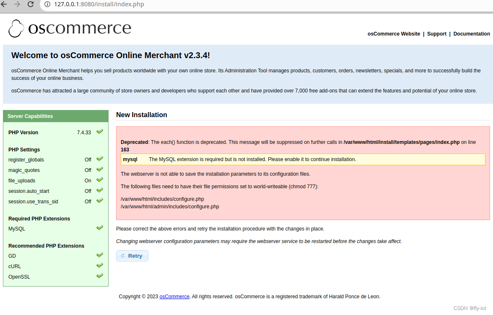Click the OpenSSL extension label

[19, 277]
